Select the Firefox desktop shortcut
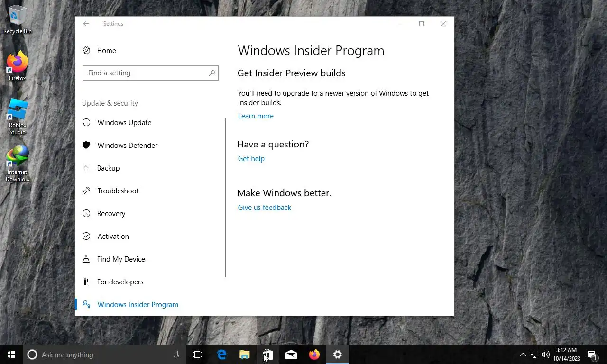Screen dimensions: 607x364 point(18,66)
